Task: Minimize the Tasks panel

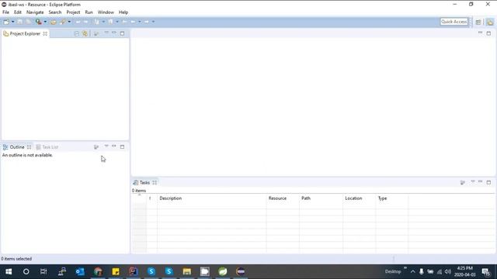Action: coord(480,182)
